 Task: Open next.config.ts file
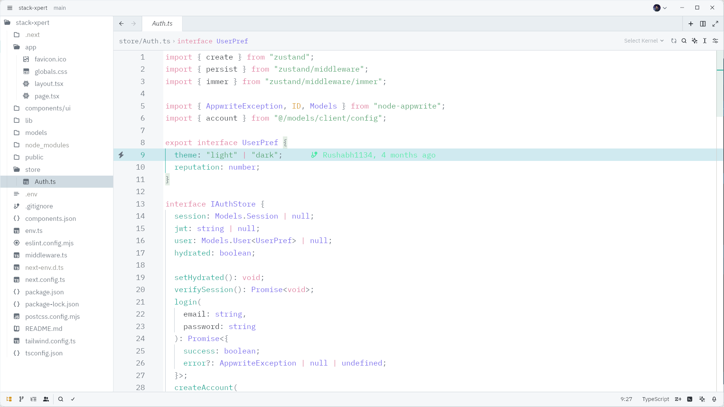pyautogui.click(x=57, y=280)
